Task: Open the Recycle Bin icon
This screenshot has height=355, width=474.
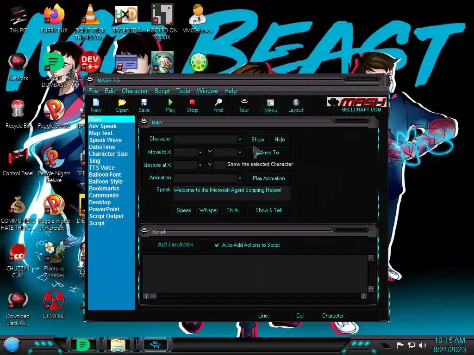Action: 18,115
